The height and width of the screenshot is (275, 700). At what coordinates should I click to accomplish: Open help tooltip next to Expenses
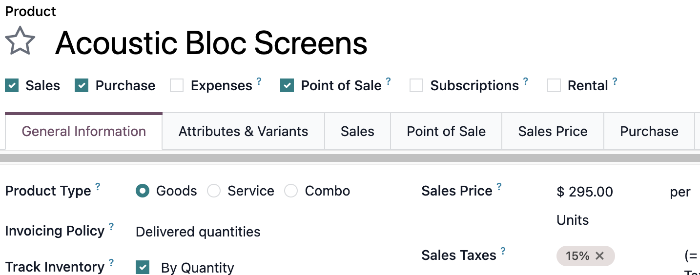pyautogui.click(x=259, y=81)
